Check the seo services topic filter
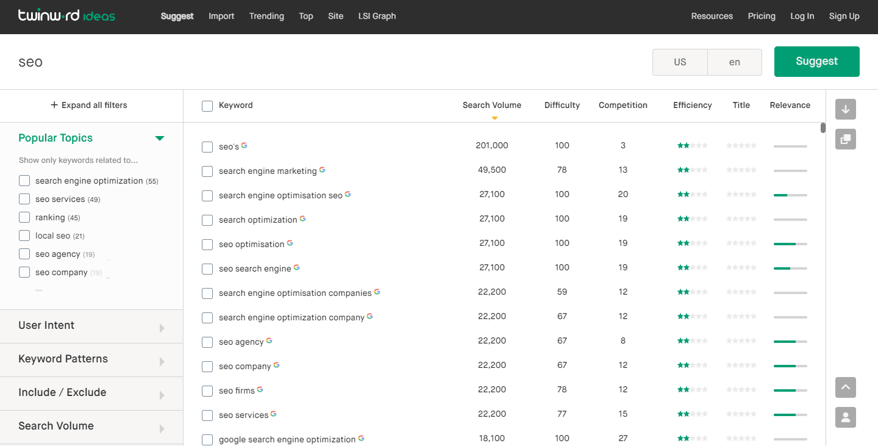 point(24,199)
